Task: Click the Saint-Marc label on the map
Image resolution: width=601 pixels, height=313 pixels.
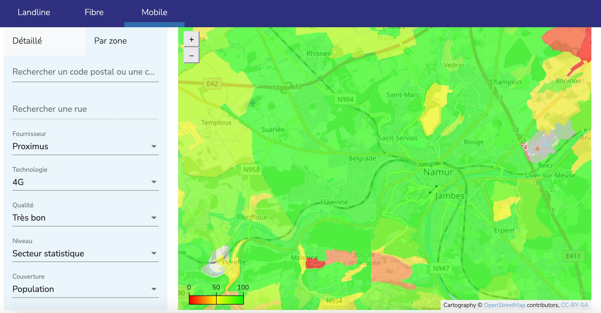Action: point(403,95)
